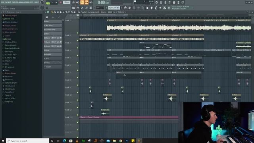Select the Arcade pattern in the picker
The image size is (254, 143).
[x=53, y=67]
